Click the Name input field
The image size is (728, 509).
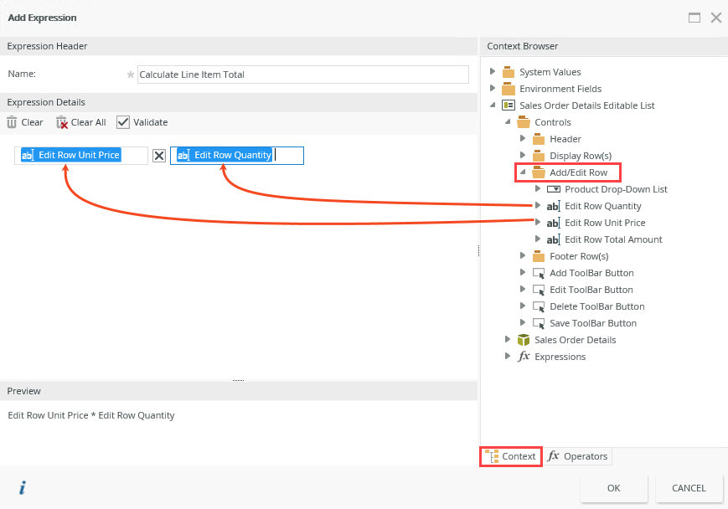pos(302,75)
